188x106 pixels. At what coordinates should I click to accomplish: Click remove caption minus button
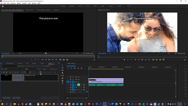55,98
